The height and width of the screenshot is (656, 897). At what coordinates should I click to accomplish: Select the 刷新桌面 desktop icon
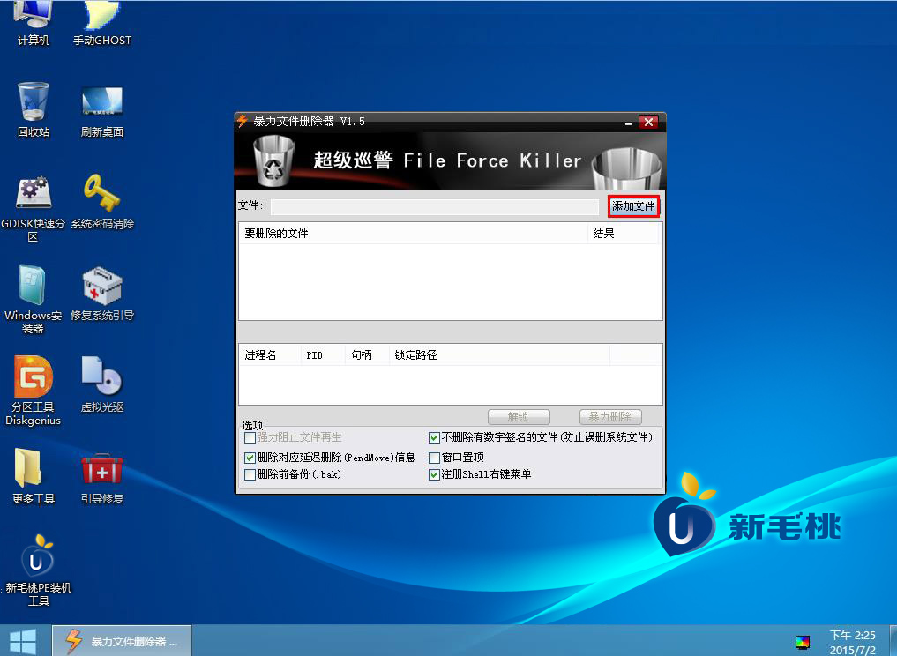101,110
